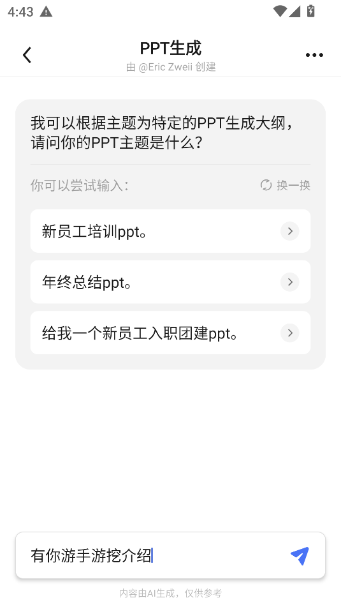
Task: Focus the message input containing 有你游手游挖介绍
Action: click(171, 555)
